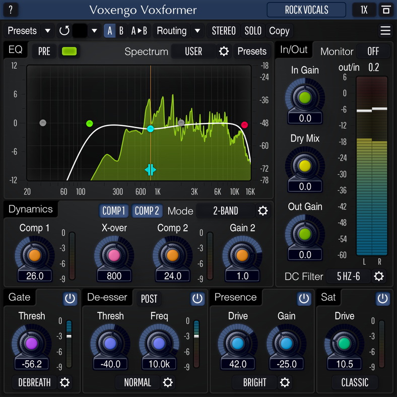This screenshot has width=397, height=397.
Task: Click the Copy button
Action: tap(279, 31)
